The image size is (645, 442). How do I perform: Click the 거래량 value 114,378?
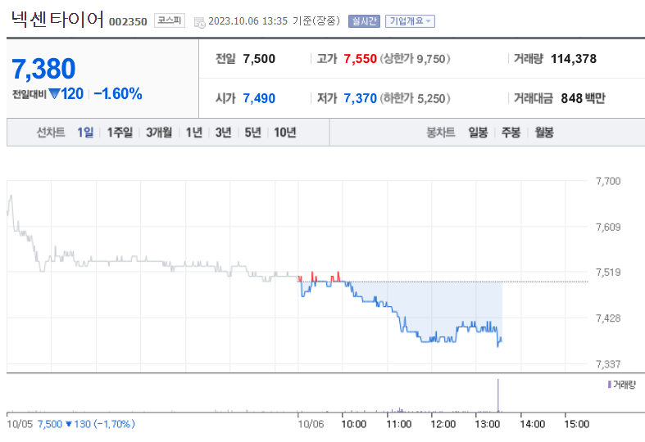[574, 59]
